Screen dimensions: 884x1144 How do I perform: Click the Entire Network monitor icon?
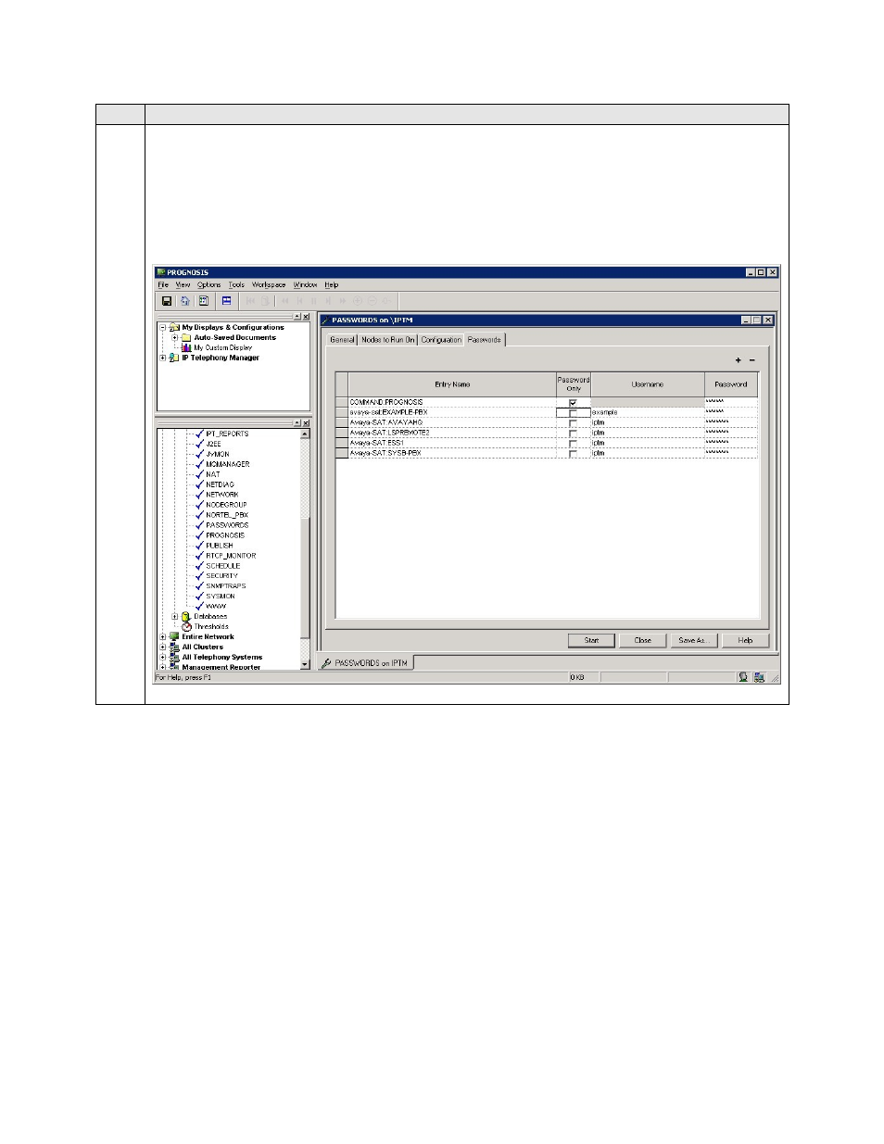click(174, 636)
